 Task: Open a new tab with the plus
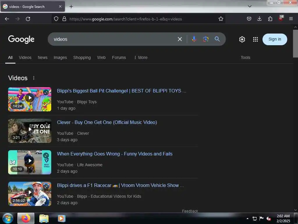[71, 7]
